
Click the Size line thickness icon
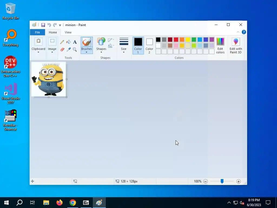click(124, 41)
